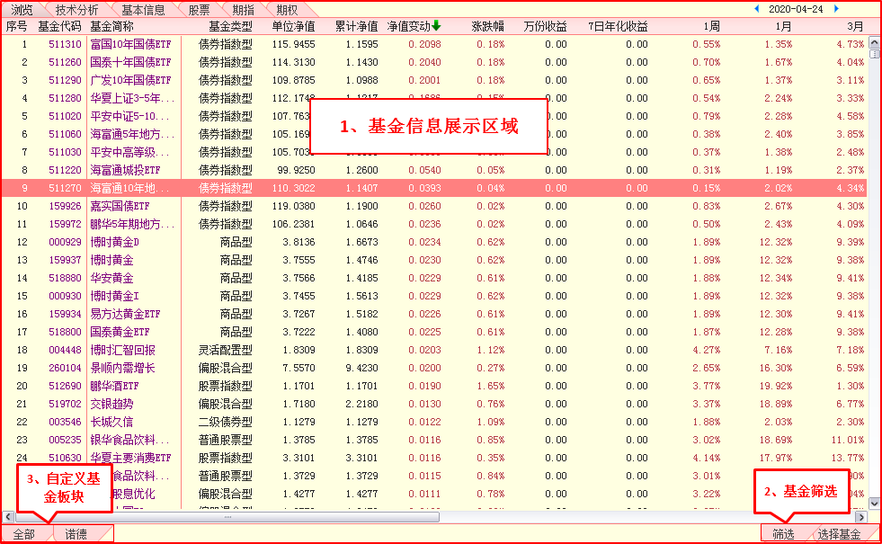Sort by the 单位净值 column header
The height and width of the screenshot is (544, 882).
click(x=293, y=26)
